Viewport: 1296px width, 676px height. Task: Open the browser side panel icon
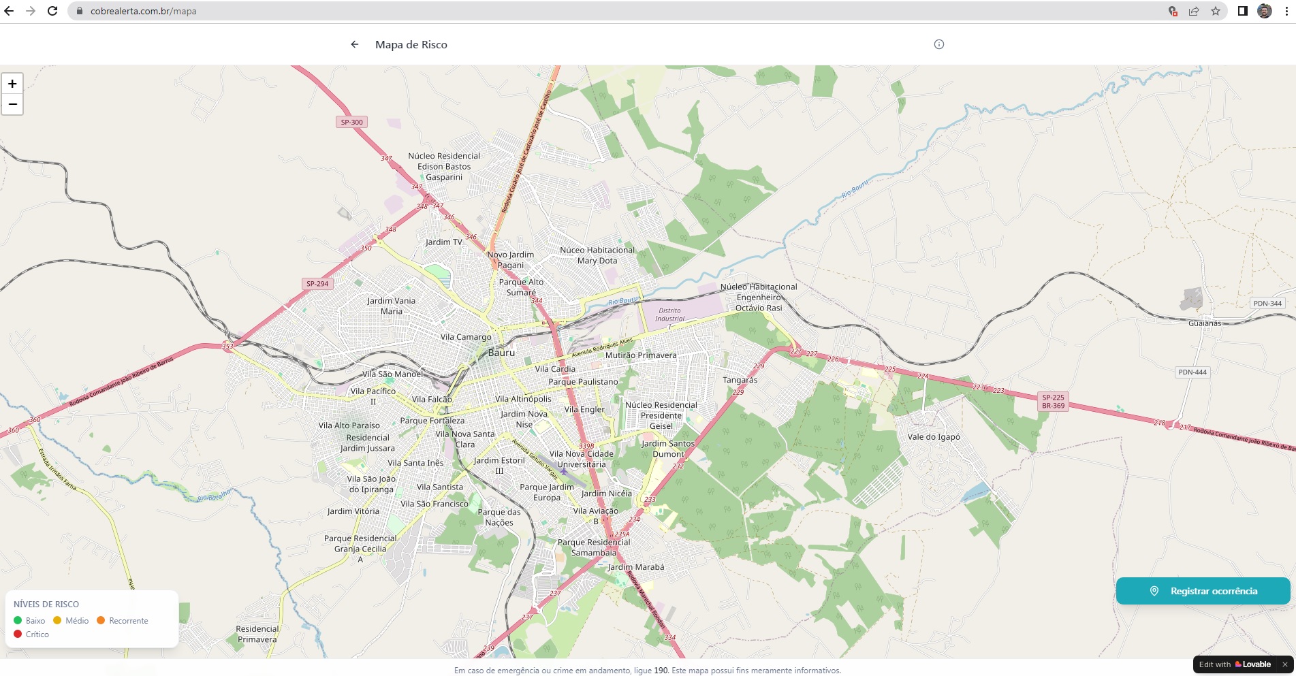coord(1242,11)
